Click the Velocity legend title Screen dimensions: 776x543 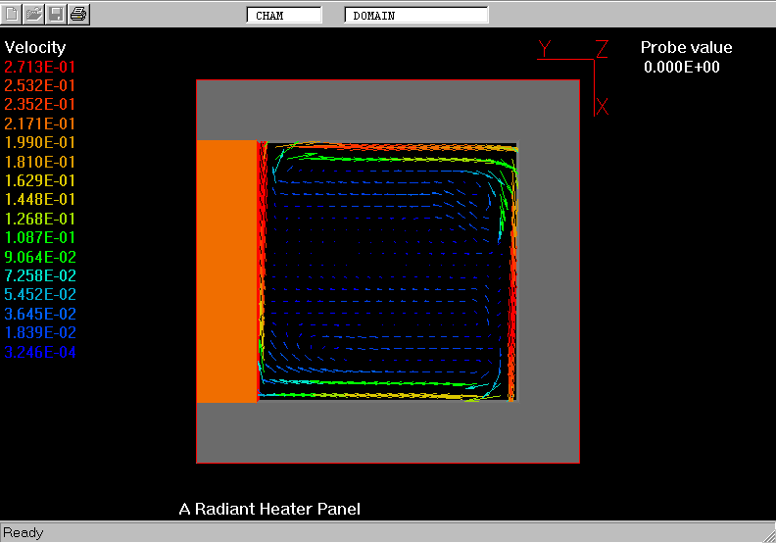pyautogui.click(x=35, y=48)
